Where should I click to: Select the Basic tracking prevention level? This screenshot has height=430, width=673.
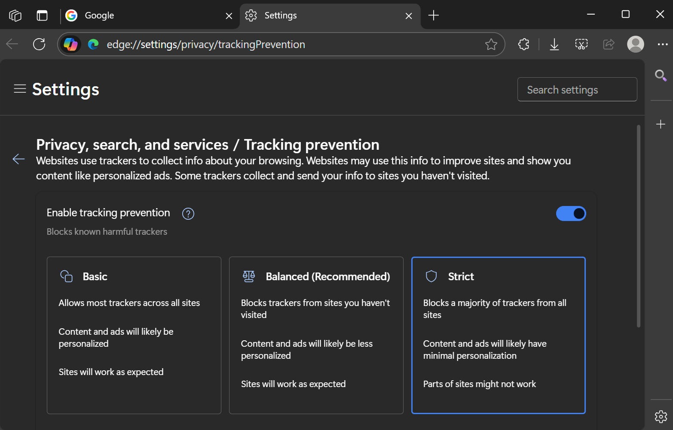[x=134, y=335]
